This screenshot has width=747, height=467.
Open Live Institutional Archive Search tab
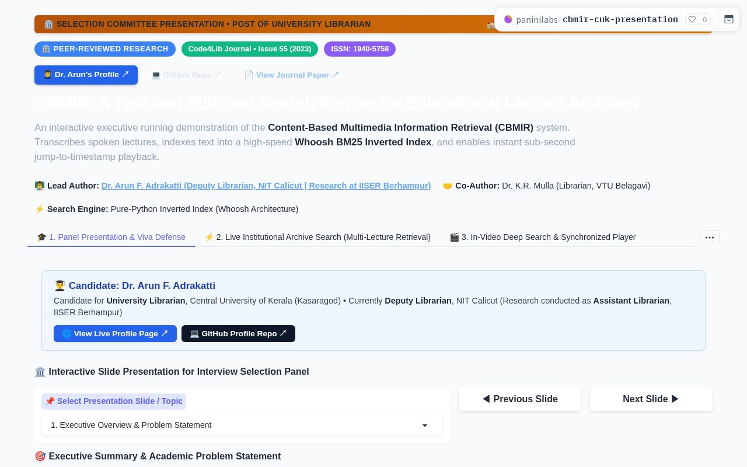pos(317,237)
